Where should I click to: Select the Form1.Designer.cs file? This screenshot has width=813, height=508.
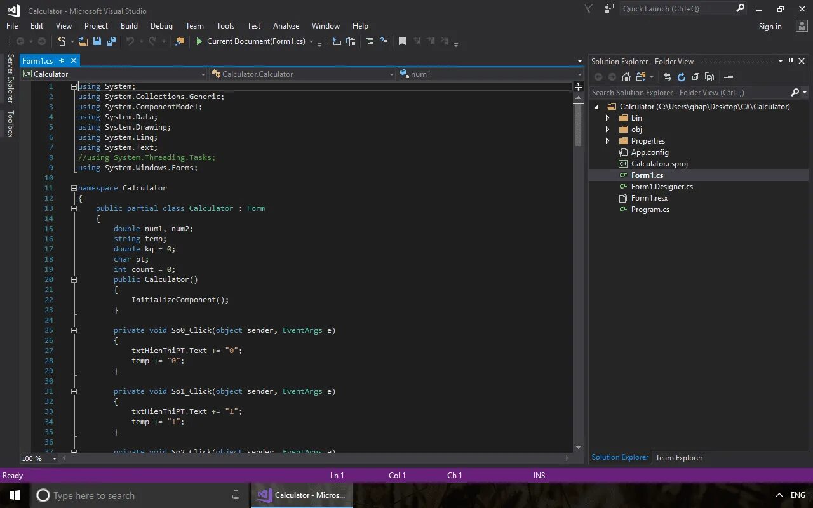coord(662,187)
